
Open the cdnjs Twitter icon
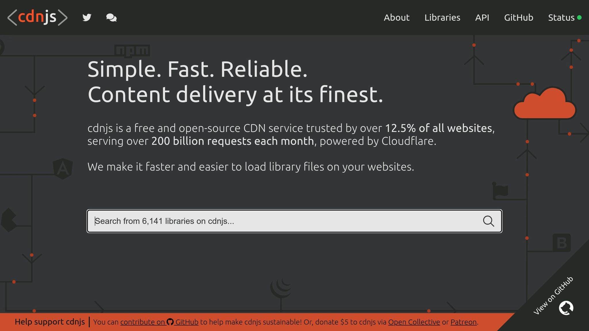[x=87, y=18]
